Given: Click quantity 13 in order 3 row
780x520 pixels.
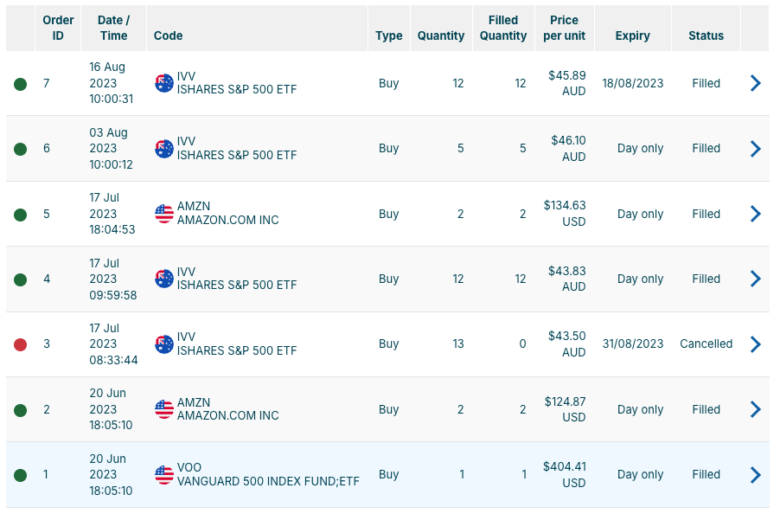Looking at the screenshot, I should [458, 343].
